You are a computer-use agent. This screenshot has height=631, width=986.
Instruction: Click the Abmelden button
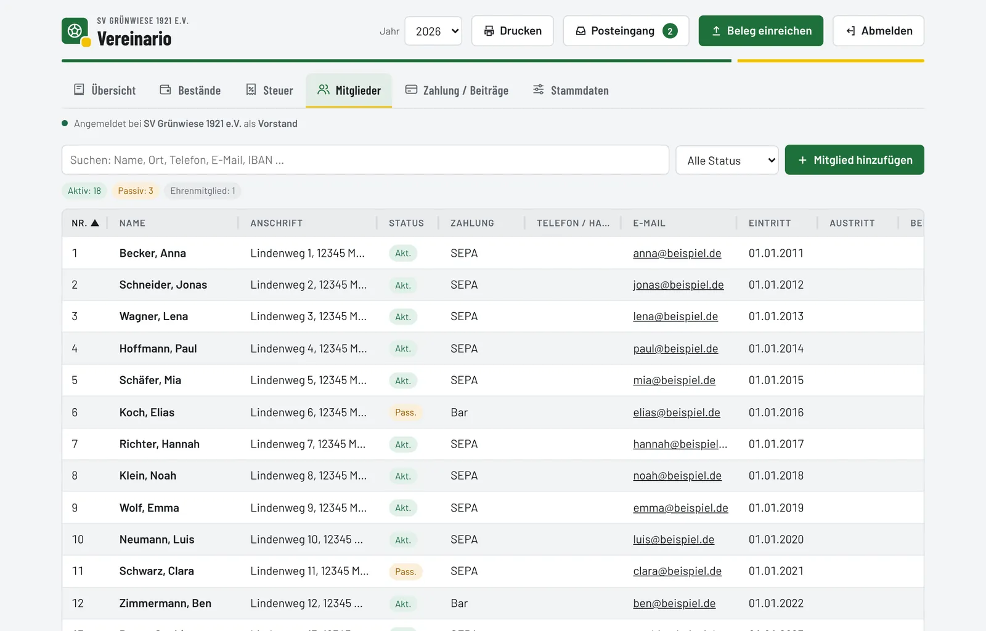[878, 31]
